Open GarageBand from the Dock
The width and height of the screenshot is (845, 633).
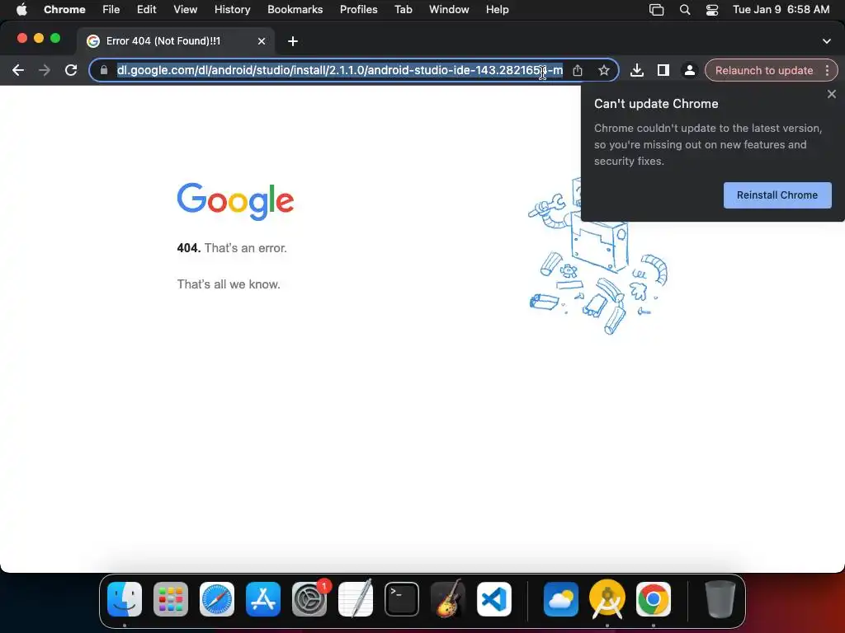(448, 599)
